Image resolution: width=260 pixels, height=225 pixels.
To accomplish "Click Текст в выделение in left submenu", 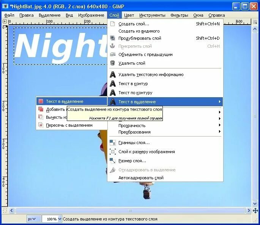I will 72,101.
